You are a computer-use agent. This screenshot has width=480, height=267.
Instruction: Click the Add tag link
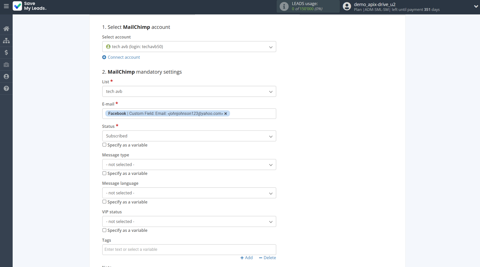tap(246, 258)
